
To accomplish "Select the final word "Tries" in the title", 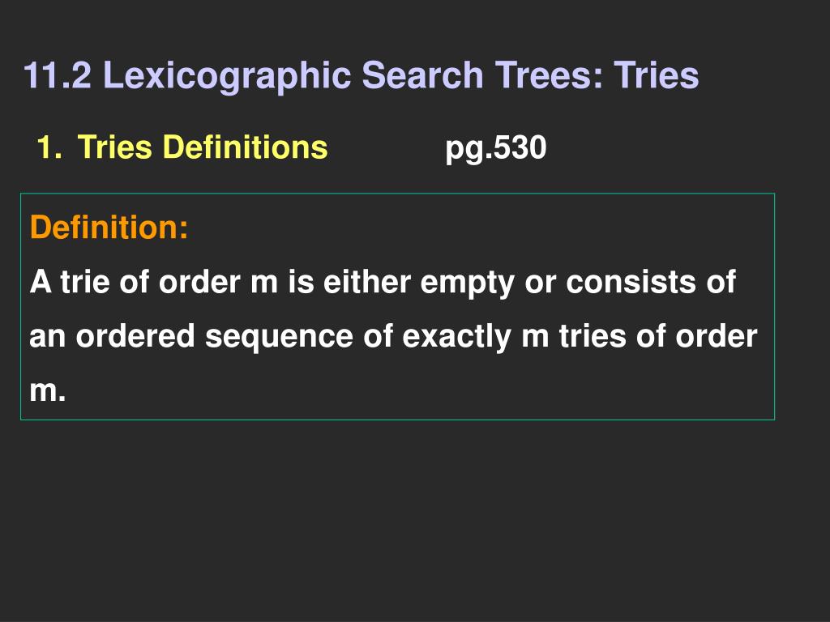I will coord(657,75).
